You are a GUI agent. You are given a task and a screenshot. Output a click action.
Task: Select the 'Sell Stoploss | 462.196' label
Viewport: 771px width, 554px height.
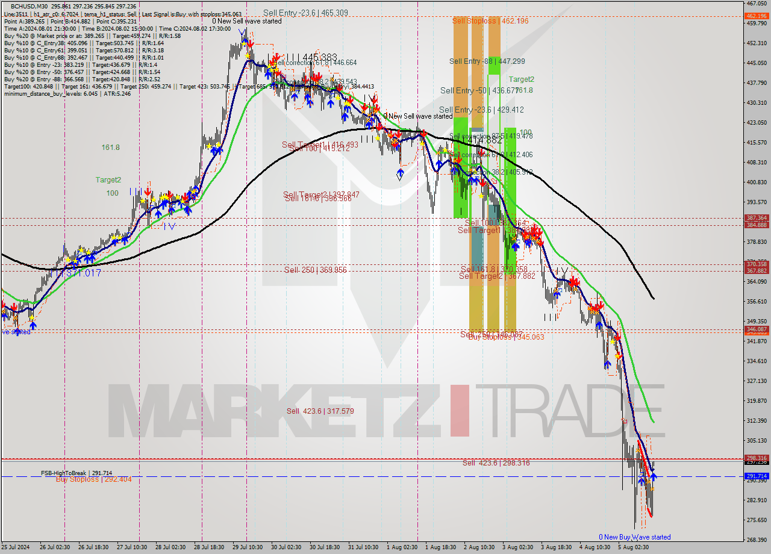click(490, 21)
